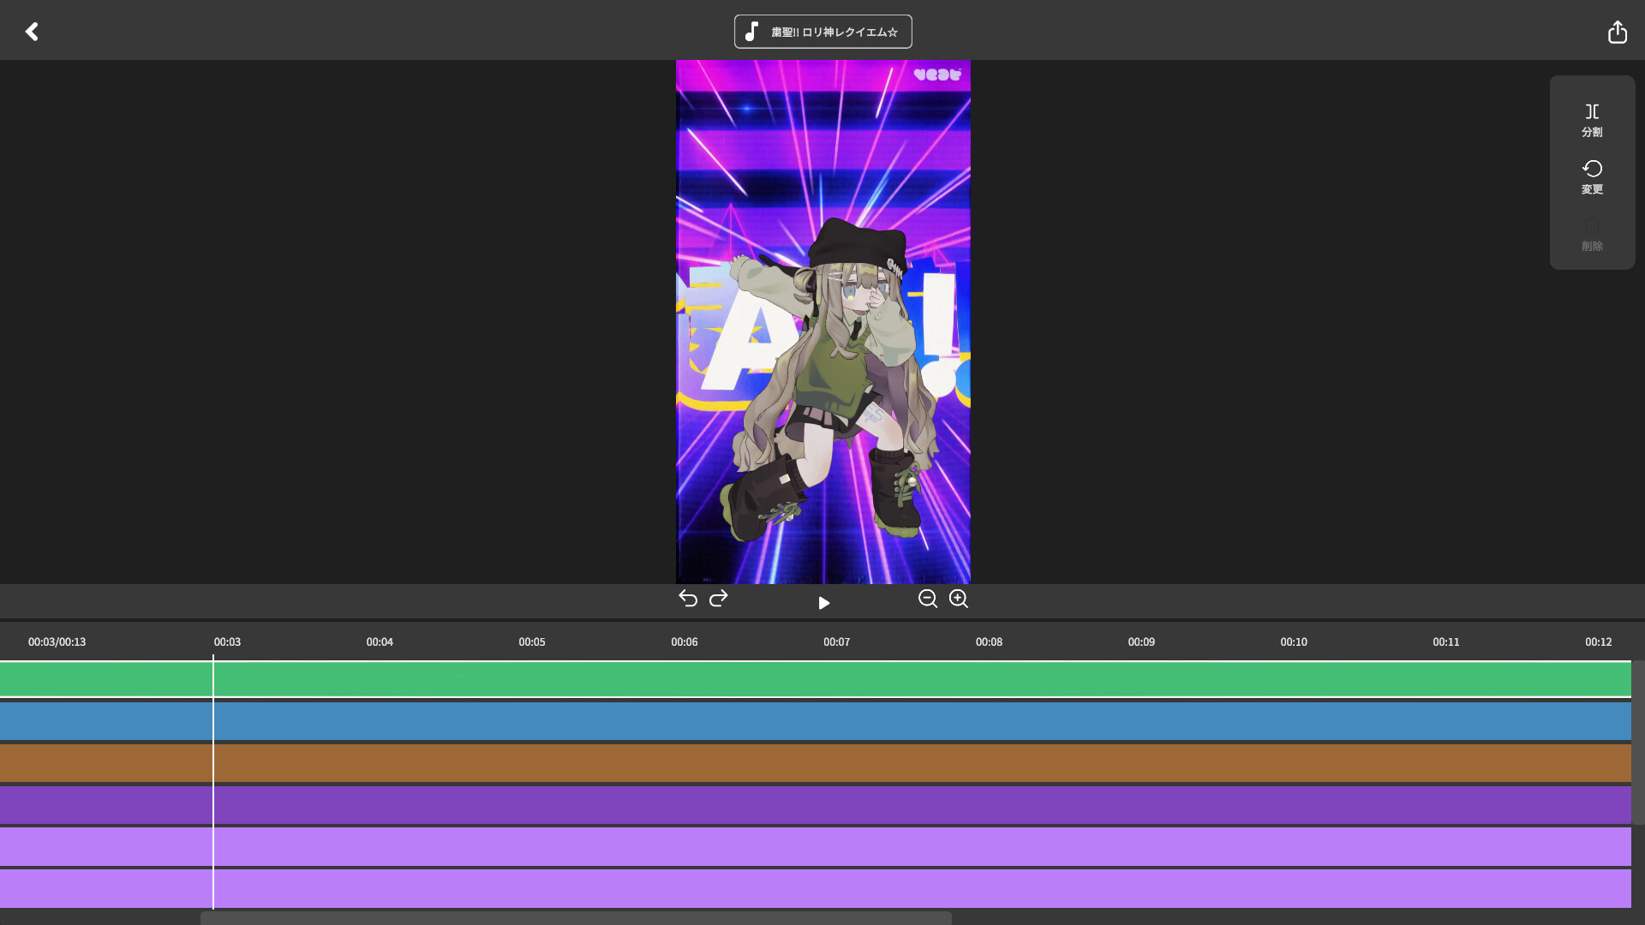
Task: Click the vertical track scrollbar
Action: (1638, 742)
